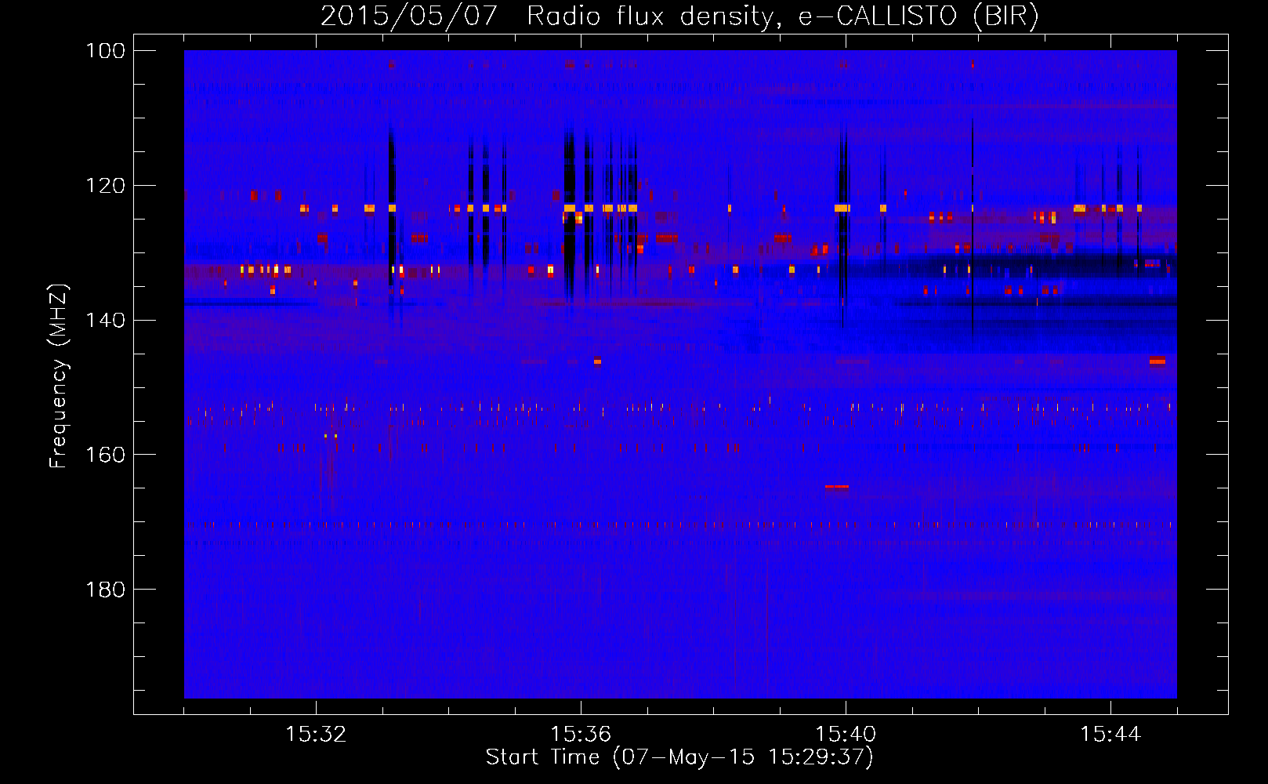This screenshot has height=784, width=1268.
Task: Click the 15:36 time tick label
Action: (581, 734)
